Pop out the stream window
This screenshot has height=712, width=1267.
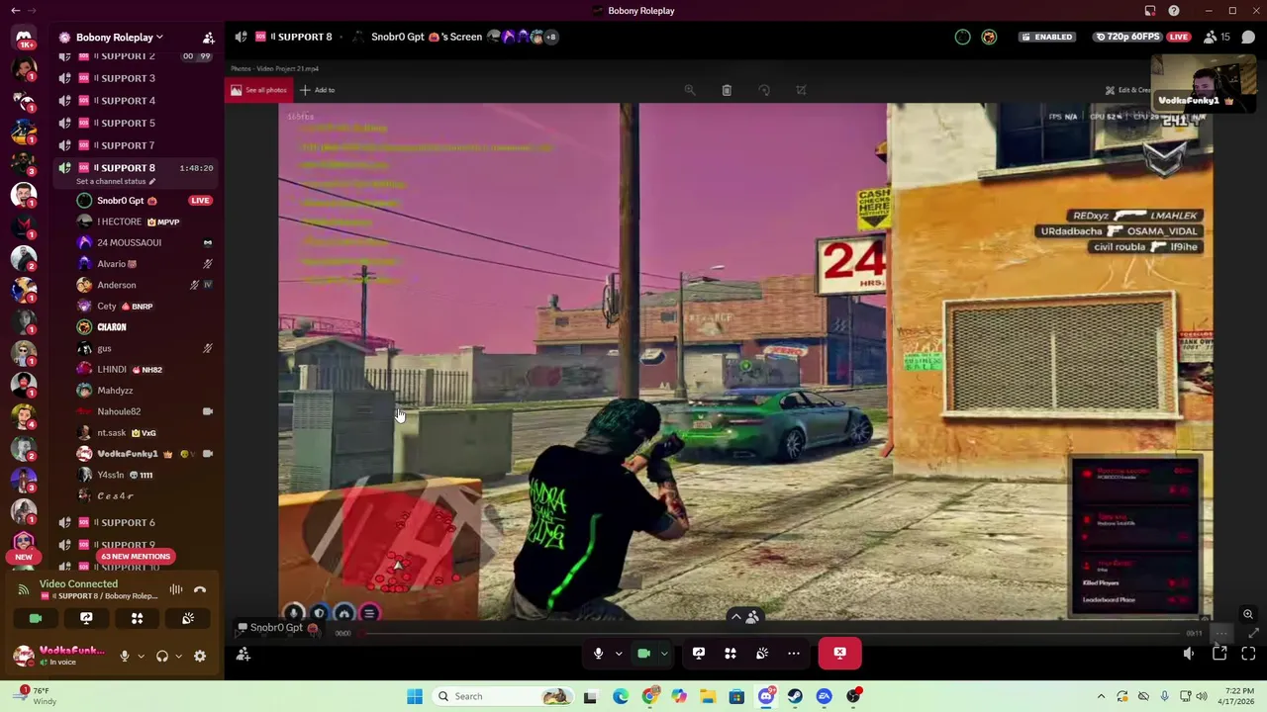(1219, 653)
